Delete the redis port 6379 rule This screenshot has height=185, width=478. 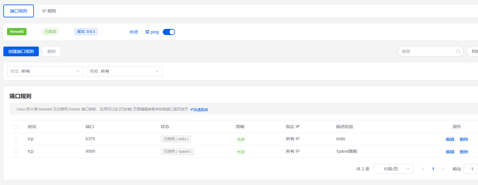464,139
